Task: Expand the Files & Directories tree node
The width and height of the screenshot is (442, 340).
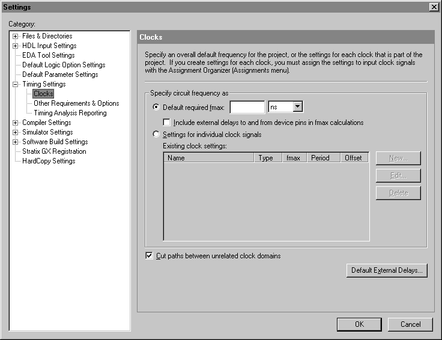Action: click(15, 36)
